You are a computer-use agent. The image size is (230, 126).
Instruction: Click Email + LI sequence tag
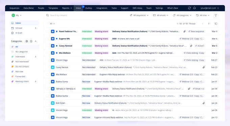198,89
